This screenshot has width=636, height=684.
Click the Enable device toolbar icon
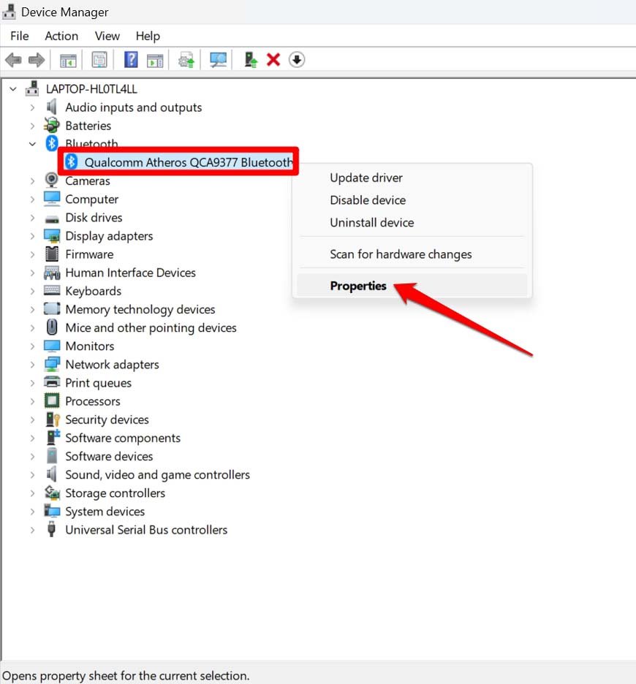click(251, 60)
